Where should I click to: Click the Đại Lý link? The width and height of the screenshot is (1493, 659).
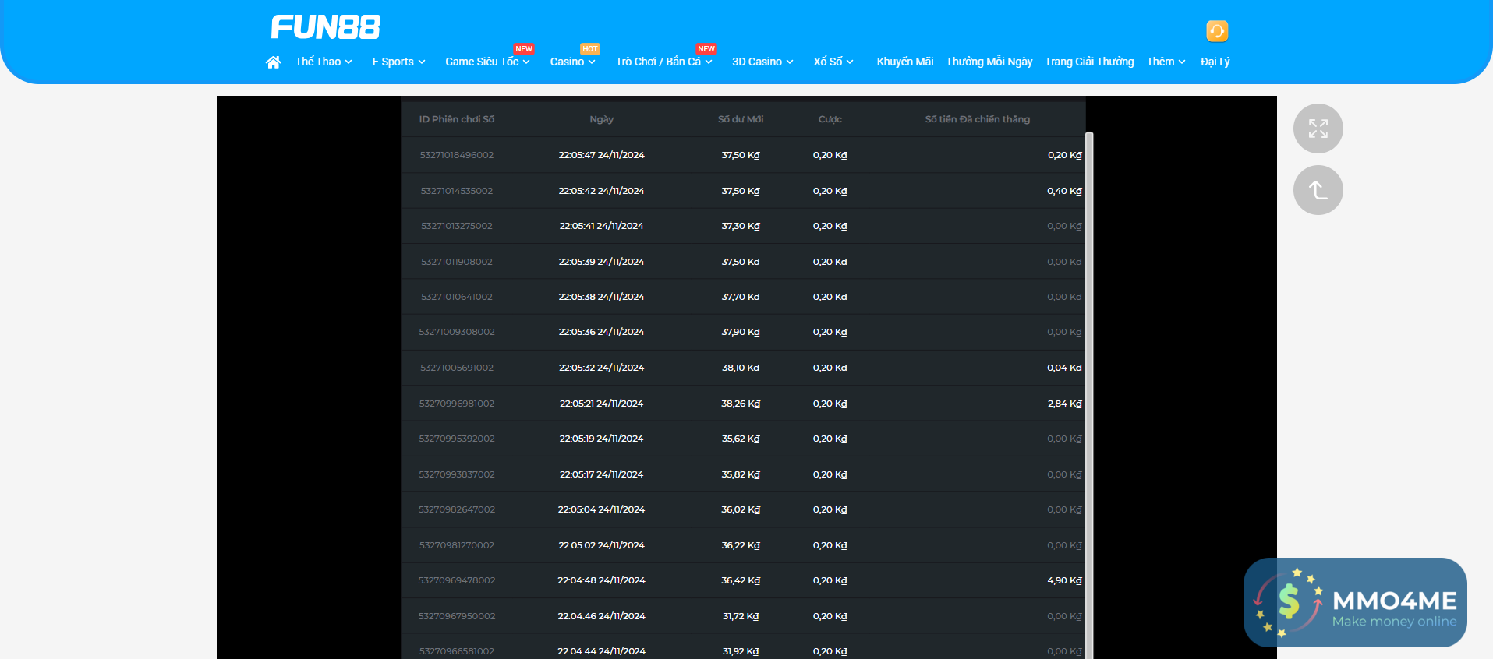pyautogui.click(x=1215, y=62)
